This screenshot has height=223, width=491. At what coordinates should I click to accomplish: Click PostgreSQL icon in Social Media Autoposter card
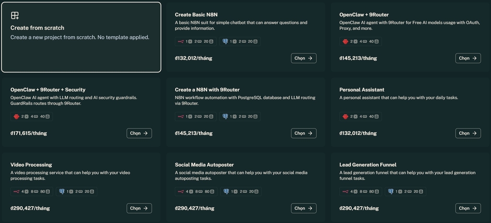226,191
